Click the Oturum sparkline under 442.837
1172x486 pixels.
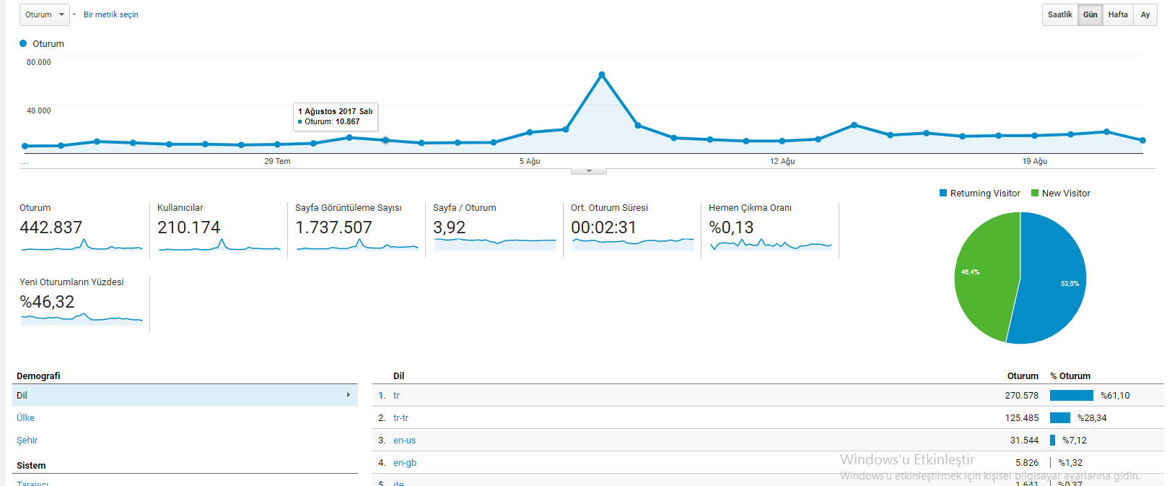82,245
